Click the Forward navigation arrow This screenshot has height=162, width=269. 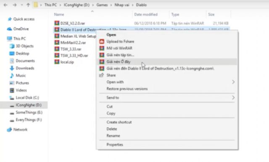tap(15, 5)
